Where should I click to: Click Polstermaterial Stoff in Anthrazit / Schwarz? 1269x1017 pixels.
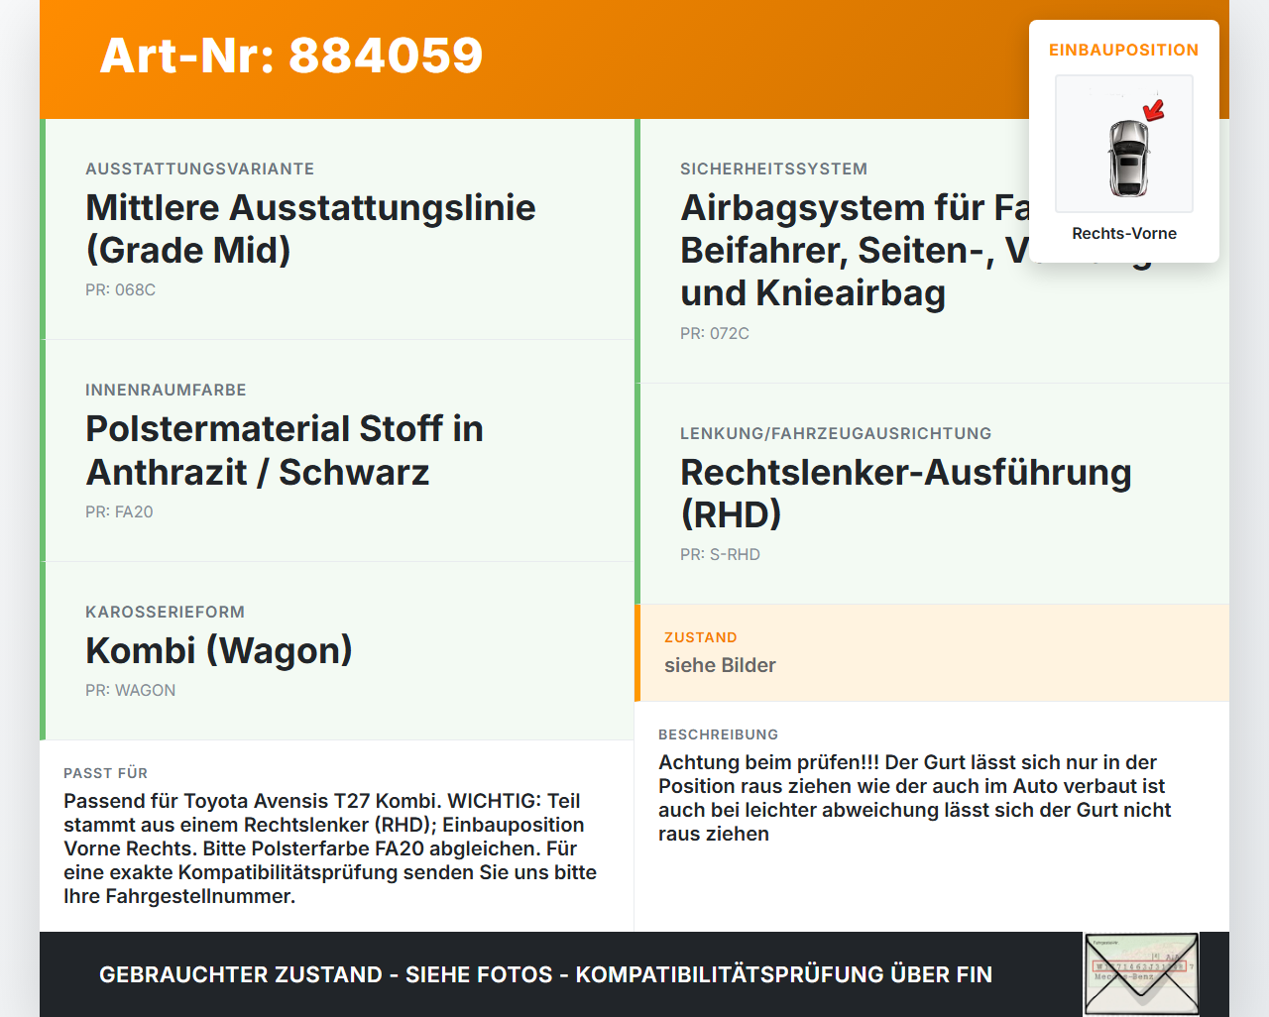click(285, 450)
